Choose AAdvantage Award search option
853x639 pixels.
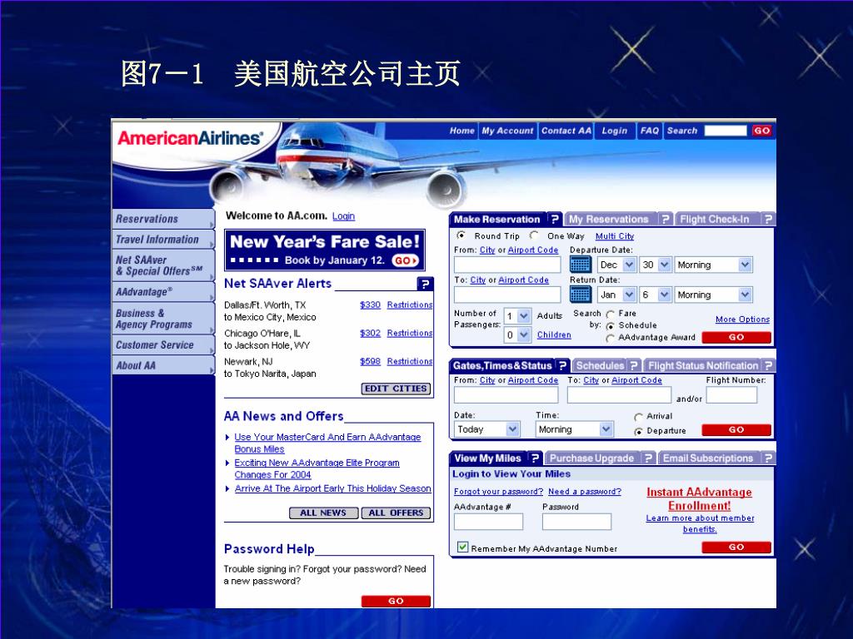[x=611, y=338]
